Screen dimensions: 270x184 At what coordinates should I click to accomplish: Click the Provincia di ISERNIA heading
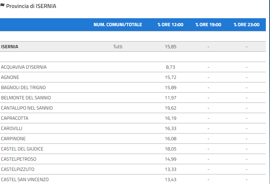coord(31,6)
